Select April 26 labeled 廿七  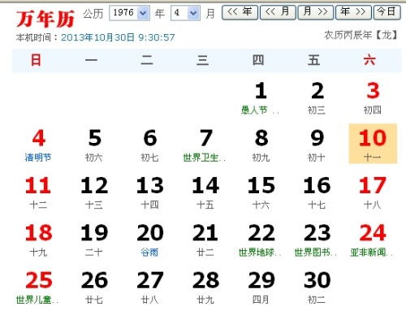pos(94,287)
